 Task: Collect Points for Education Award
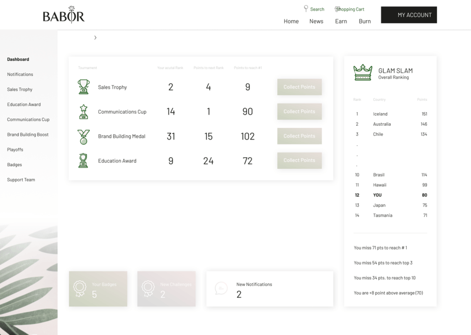299,160
